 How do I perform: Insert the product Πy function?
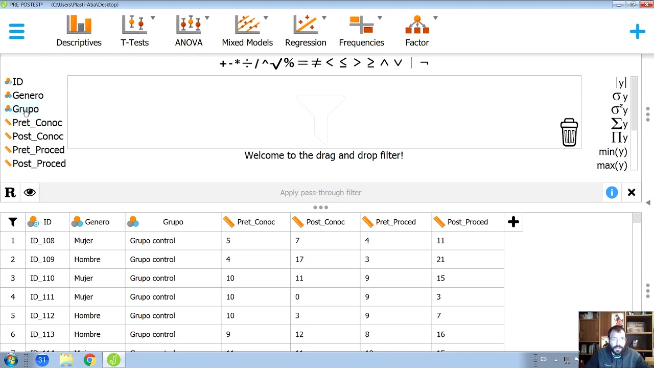(619, 137)
